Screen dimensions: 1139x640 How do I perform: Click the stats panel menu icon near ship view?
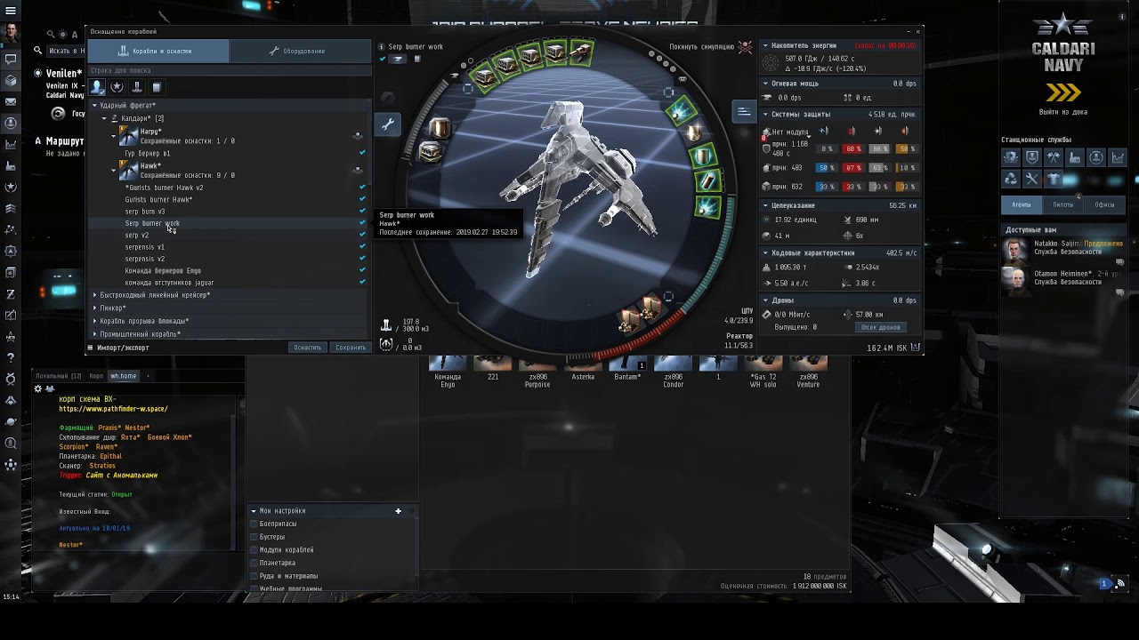coord(743,111)
